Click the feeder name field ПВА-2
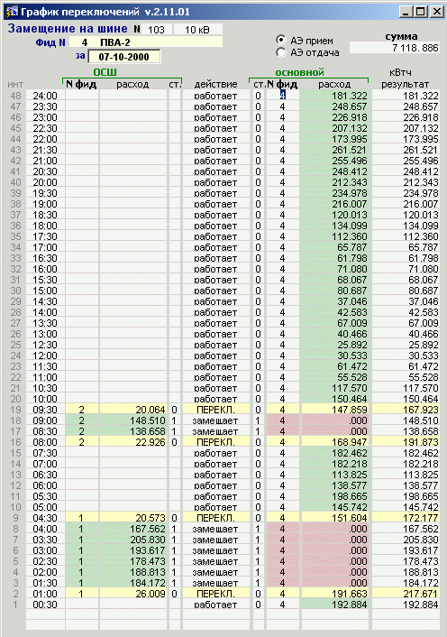 (x=161, y=42)
